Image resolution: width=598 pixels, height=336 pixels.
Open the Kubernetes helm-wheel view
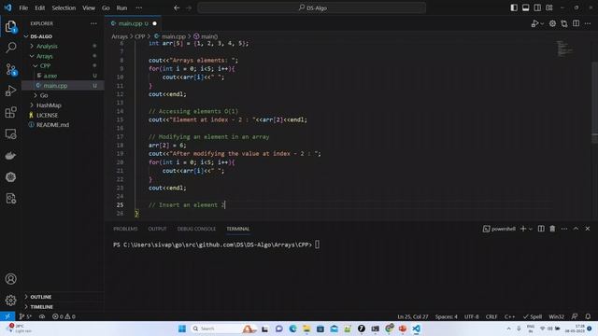click(x=10, y=176)
